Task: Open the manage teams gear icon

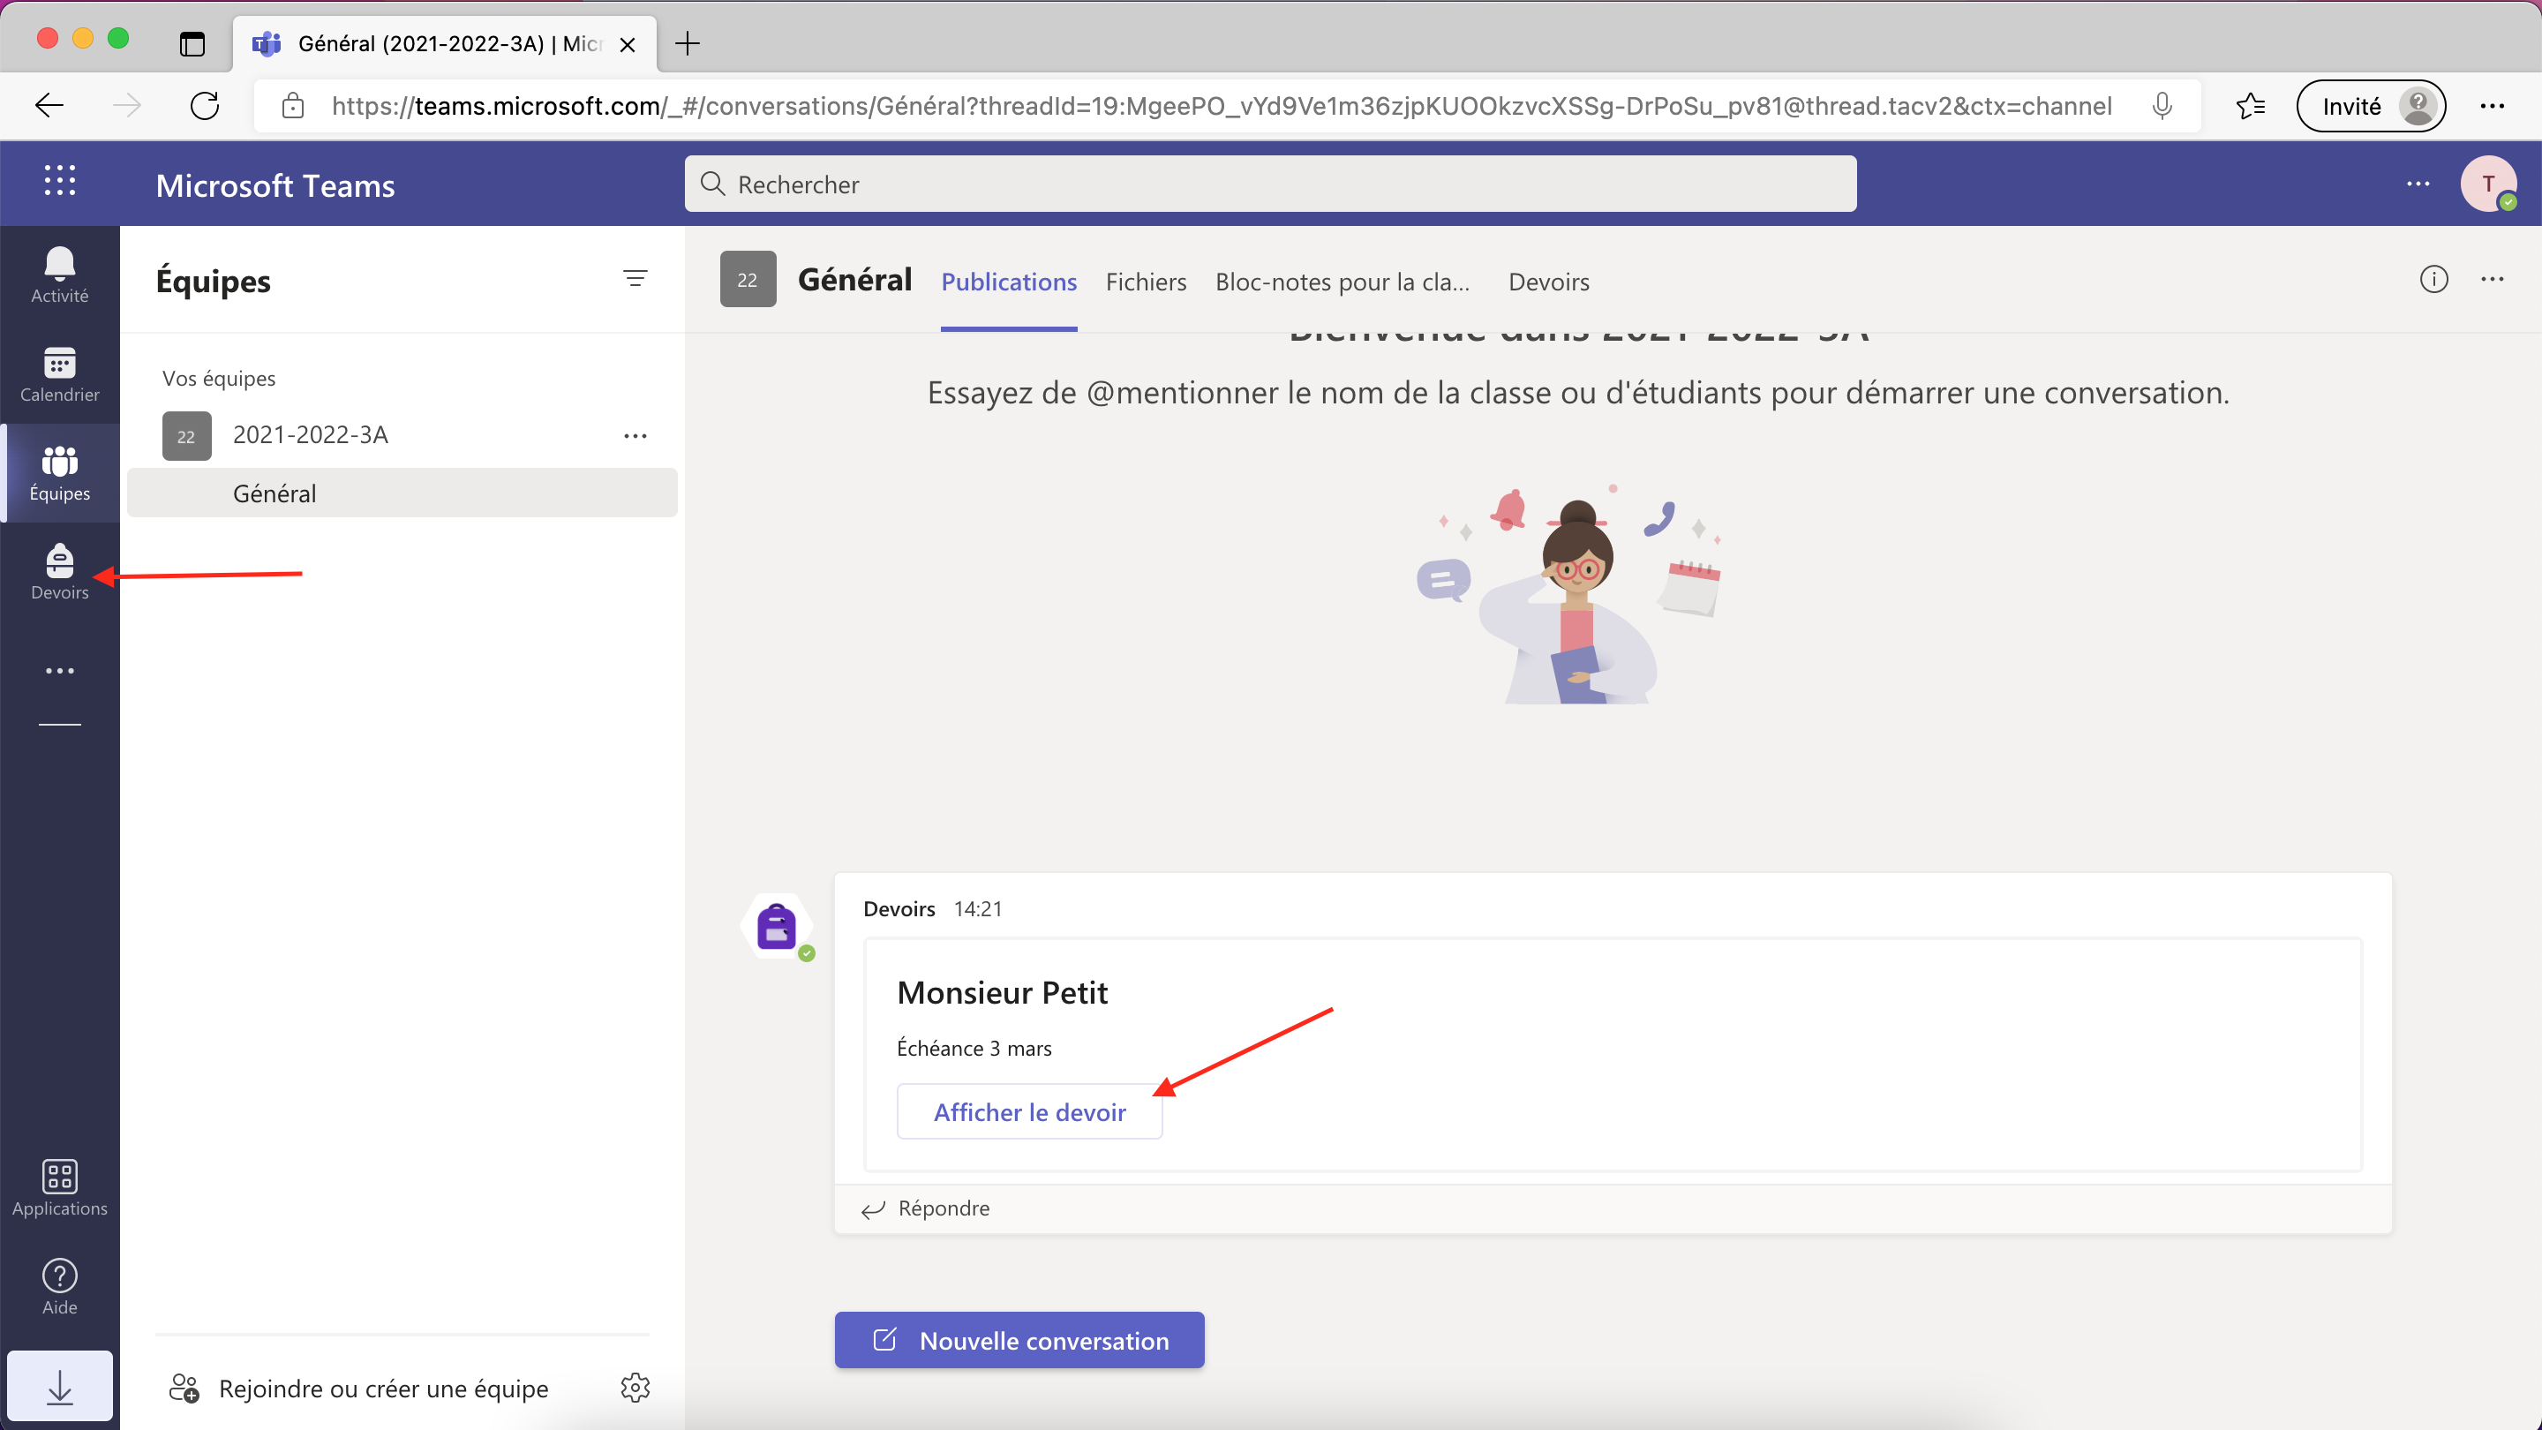Action: click(635, 1388)
